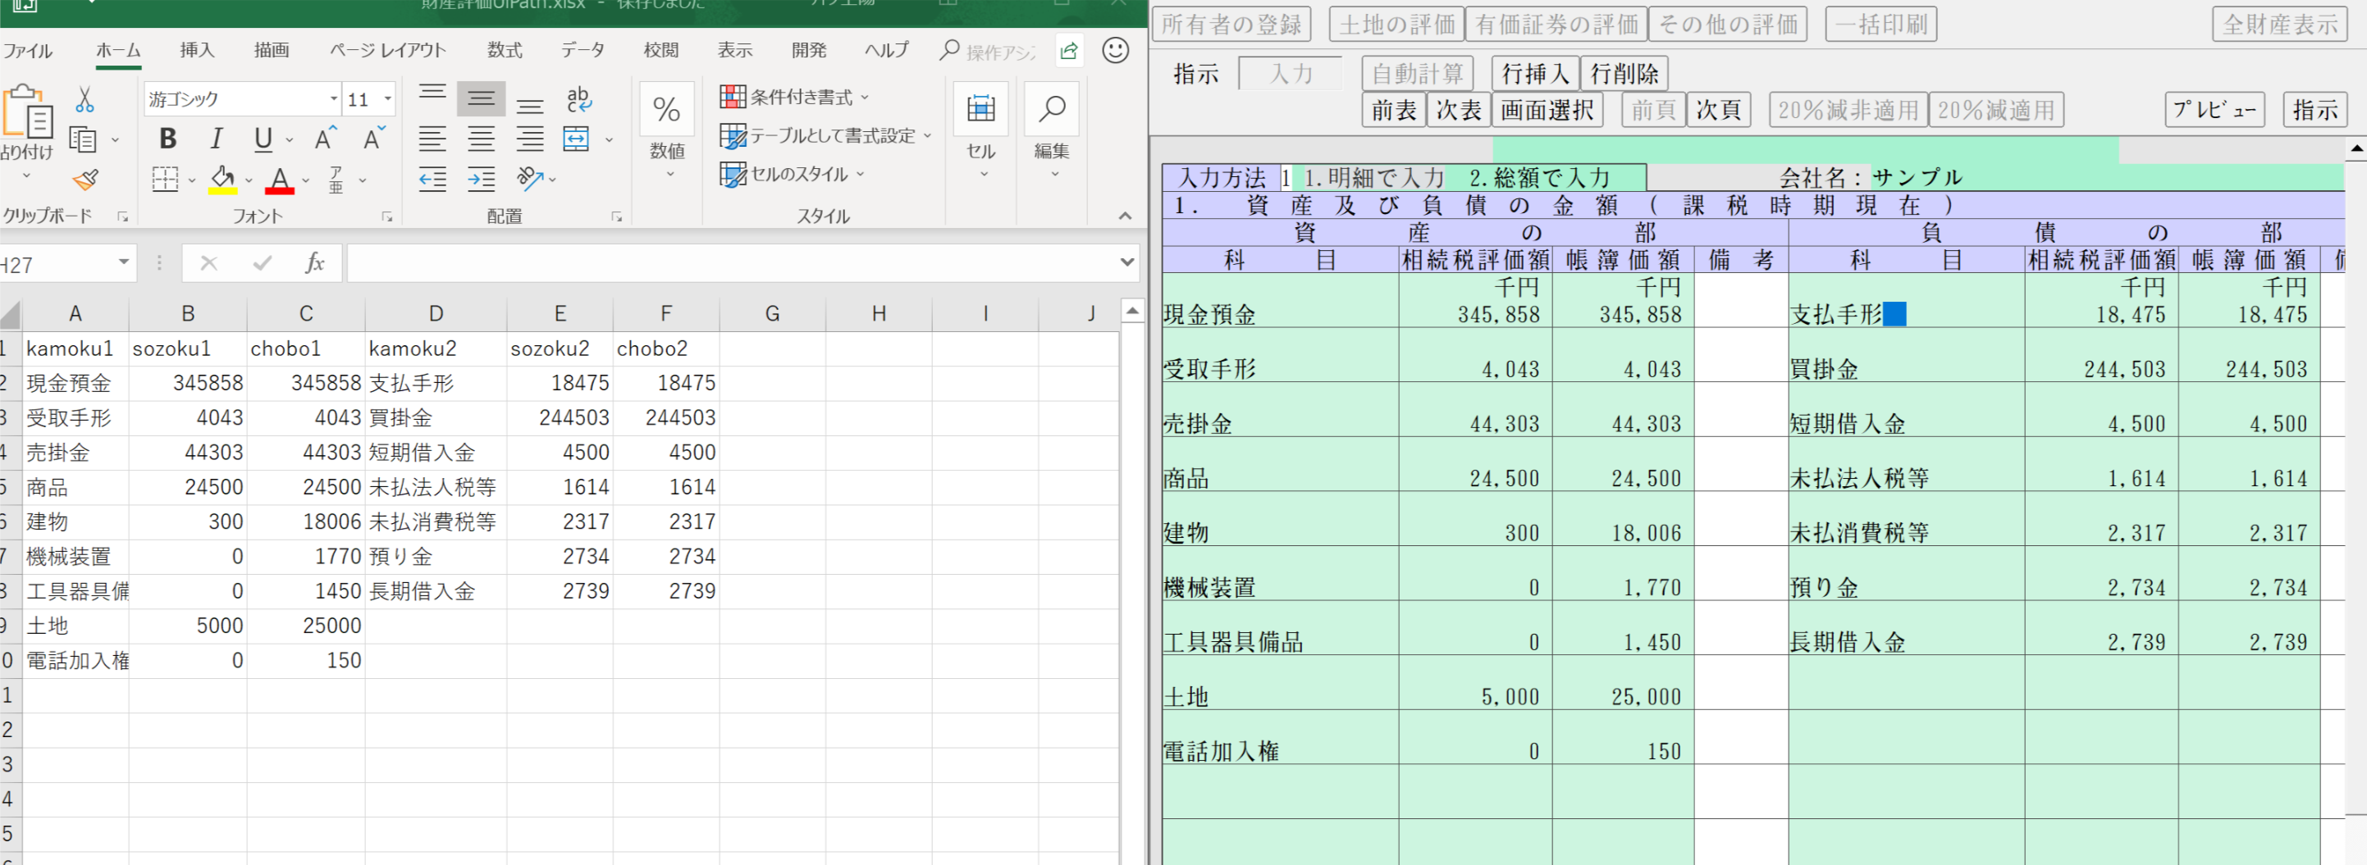Toggle Underline formatting in Excel
The height and width of the screenshot is (865, 2367).
(x=263, y=139)
